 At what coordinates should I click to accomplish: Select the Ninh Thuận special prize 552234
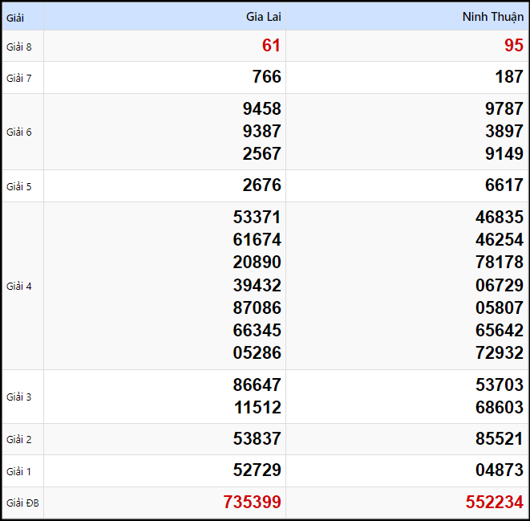[x=494, y=503]
